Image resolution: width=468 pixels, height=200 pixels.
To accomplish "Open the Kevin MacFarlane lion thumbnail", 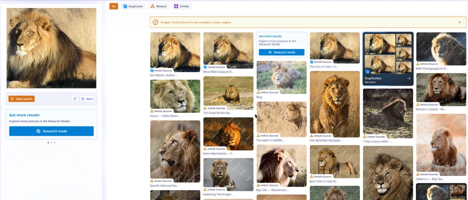I will [x=228, y=134].
